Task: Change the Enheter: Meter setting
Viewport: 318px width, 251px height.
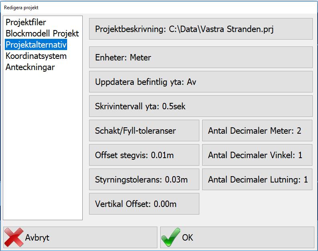Action: (201, 57)
